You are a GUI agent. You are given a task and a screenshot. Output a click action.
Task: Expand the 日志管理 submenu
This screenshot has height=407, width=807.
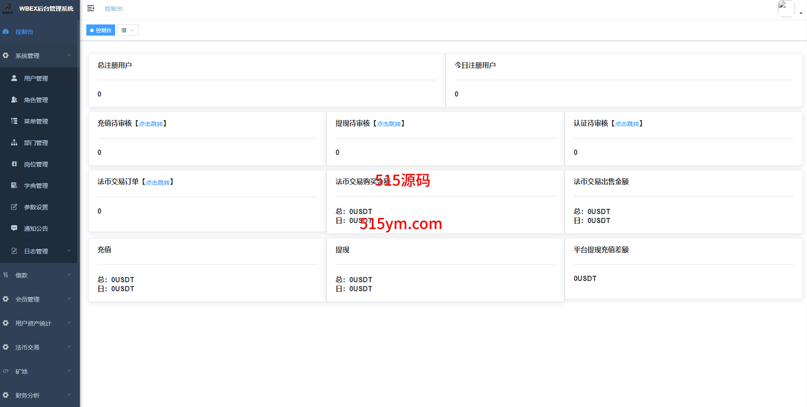coord(69,250)
